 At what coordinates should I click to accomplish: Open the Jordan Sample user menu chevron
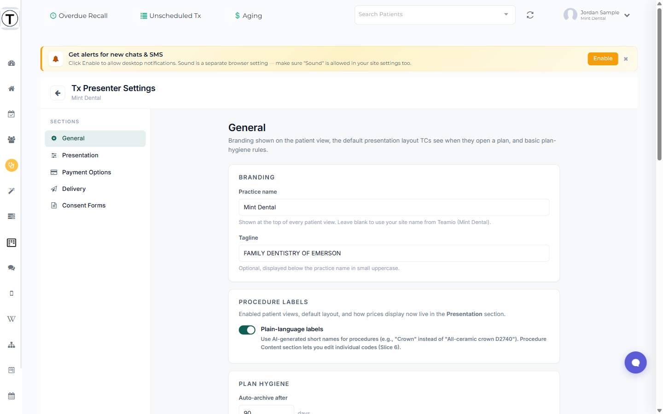[627, 15]
